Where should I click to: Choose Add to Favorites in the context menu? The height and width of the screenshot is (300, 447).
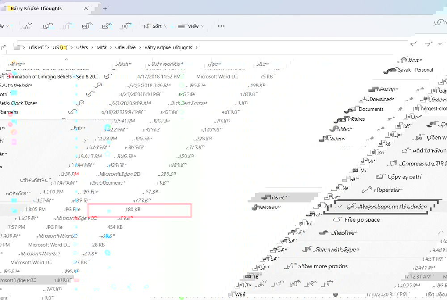pos(424,151)
